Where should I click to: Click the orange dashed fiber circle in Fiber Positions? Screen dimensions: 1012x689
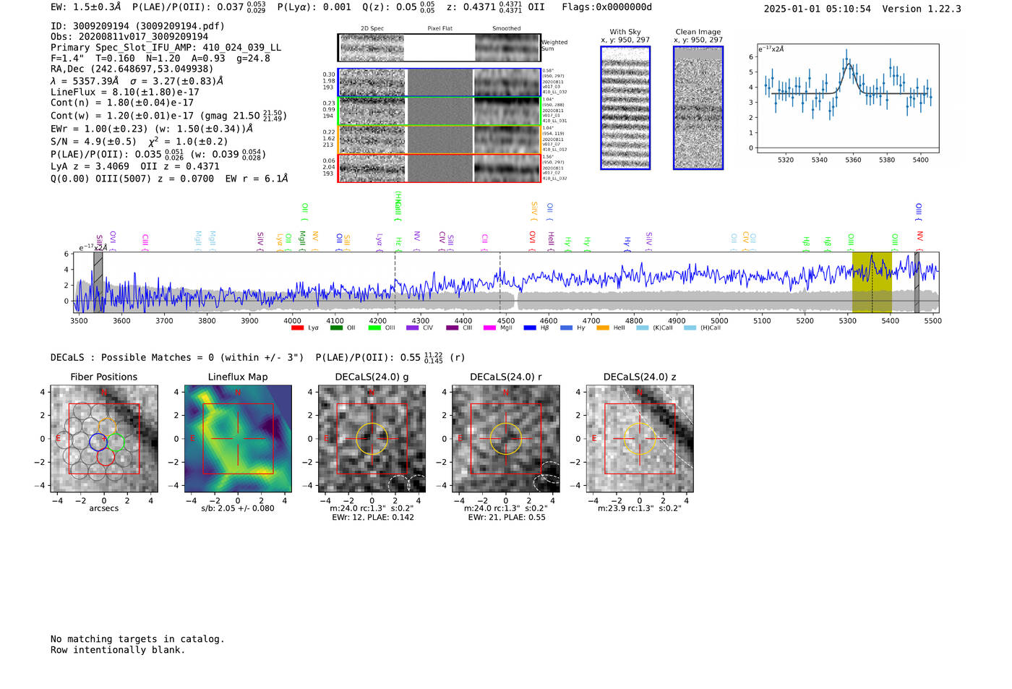pyautogui.click(x=107, y=426)
